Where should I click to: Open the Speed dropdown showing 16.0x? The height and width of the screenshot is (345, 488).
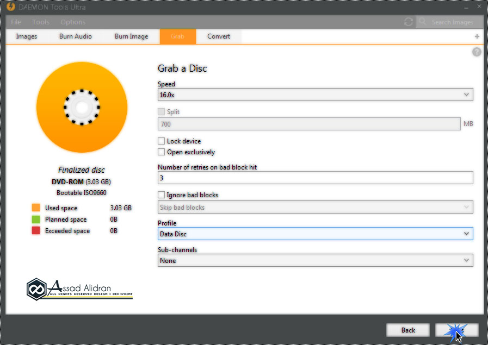[316, 95]
